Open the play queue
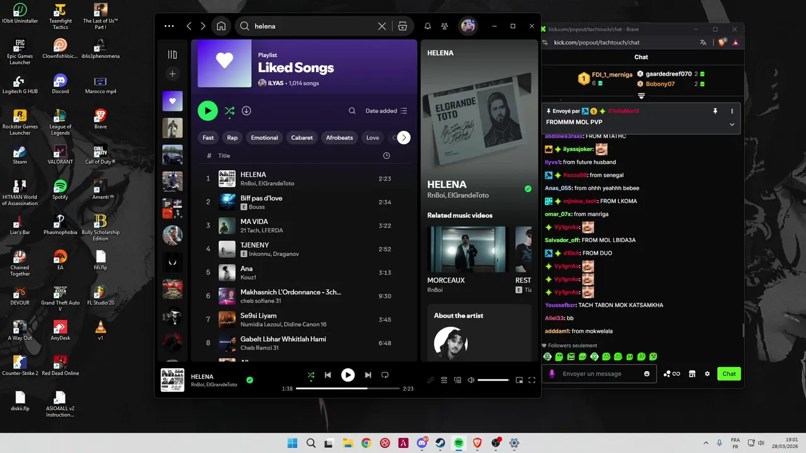This screenshot has height=453, width=806. tap(444, 380)
